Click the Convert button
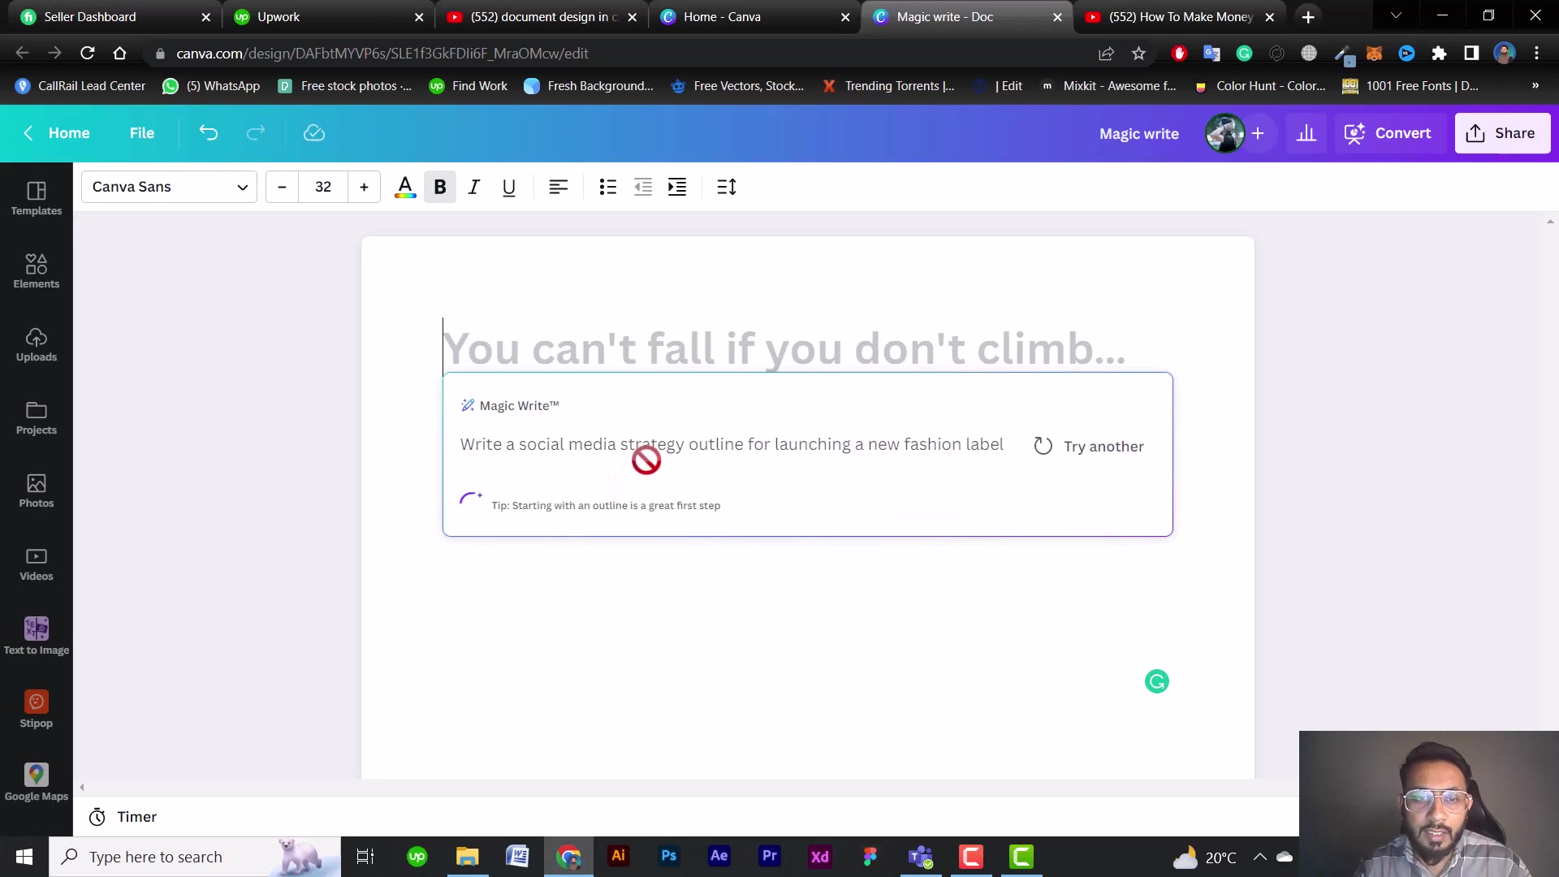Image resolution: width=1559 pixels, height=877 pixels. [1388, 133]
